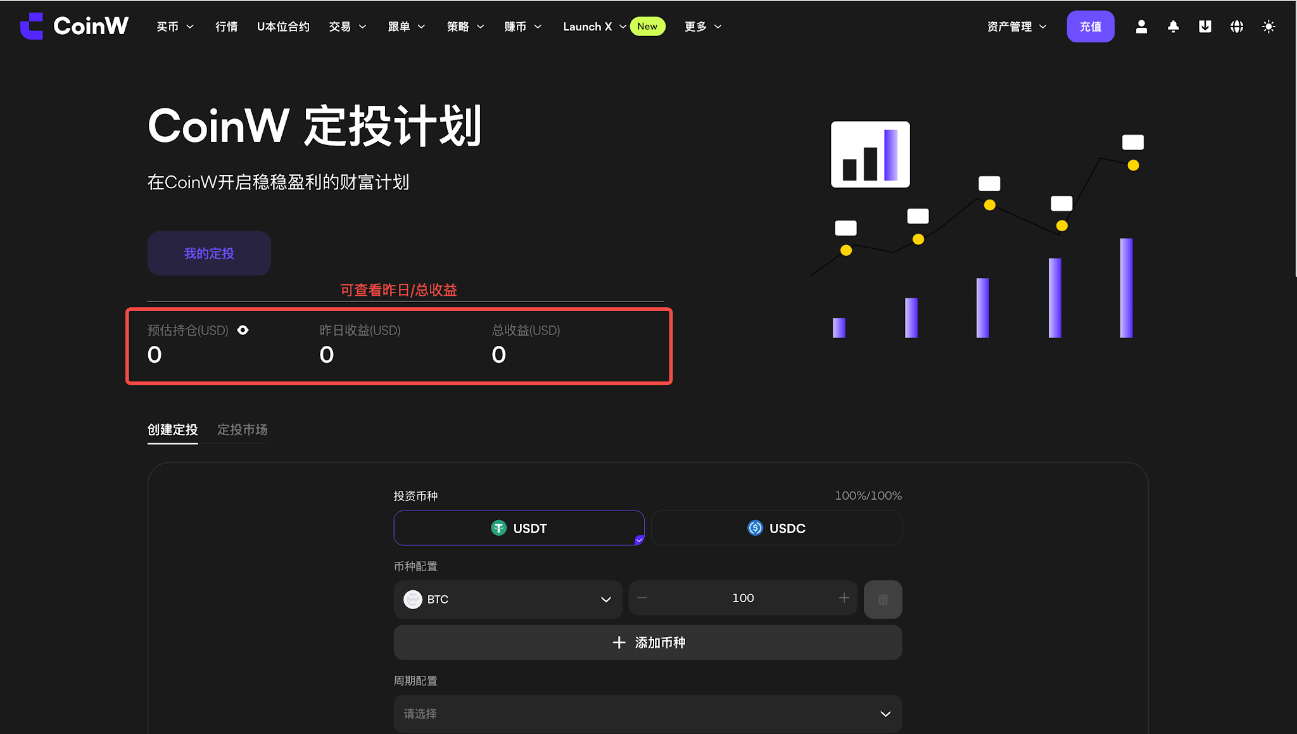Select USDT as investment currency
The width and height of the screenshot is (1297, 734).
pos(519,528)
